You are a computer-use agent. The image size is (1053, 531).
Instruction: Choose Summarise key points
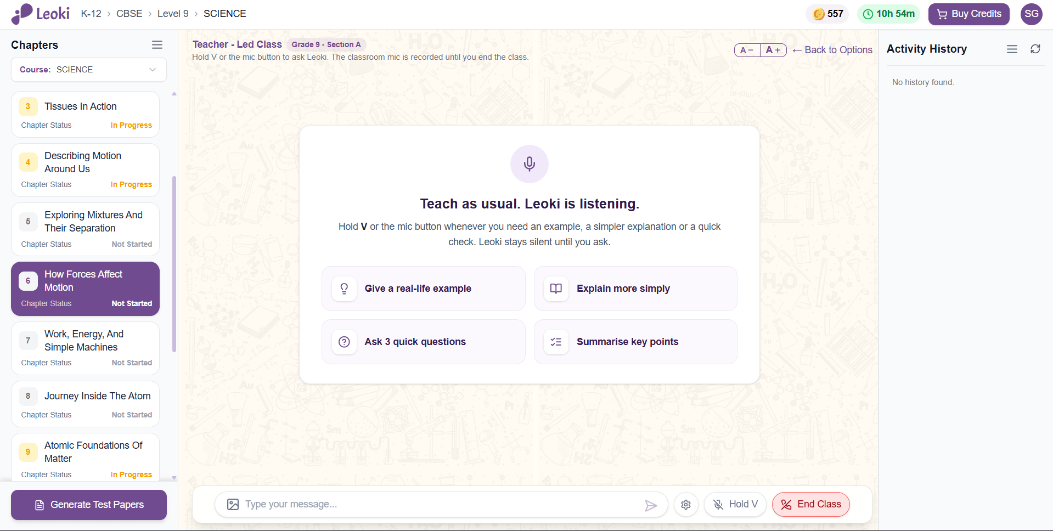click(x=635, y=342)
